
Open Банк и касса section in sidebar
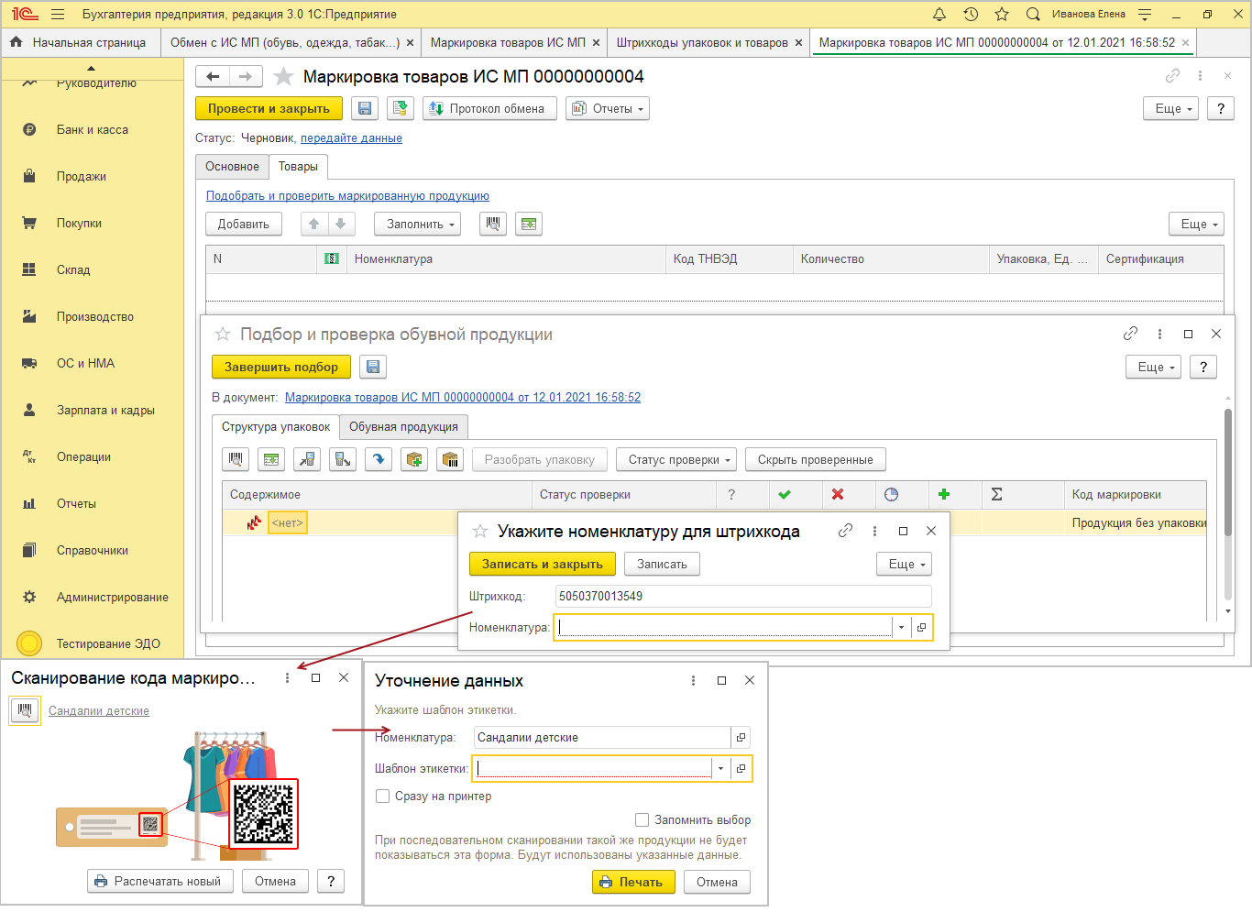93,129
